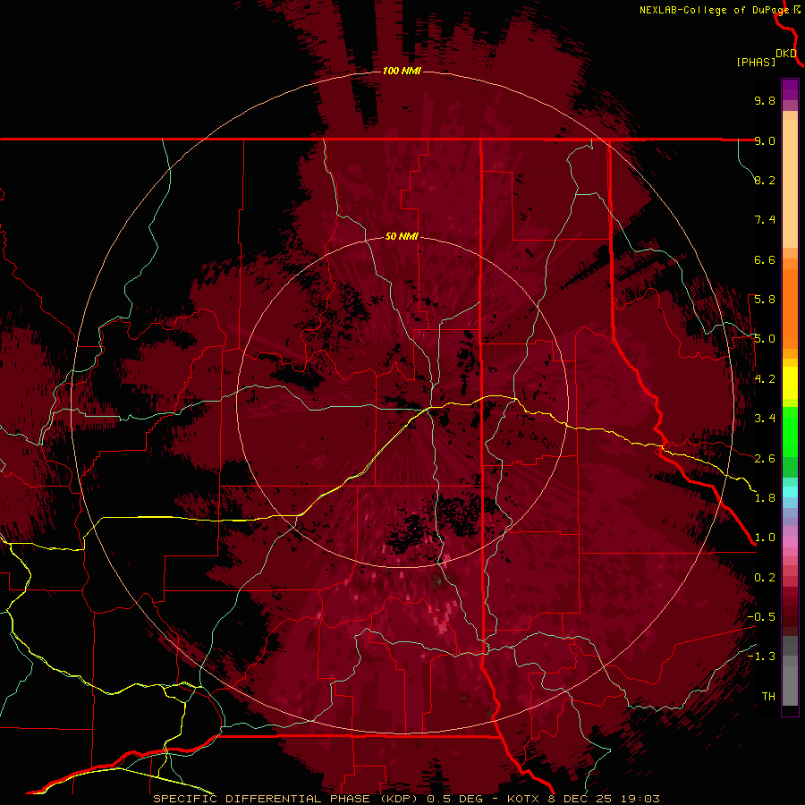Pick the purple band atop the color bar

tap(790, 89)
